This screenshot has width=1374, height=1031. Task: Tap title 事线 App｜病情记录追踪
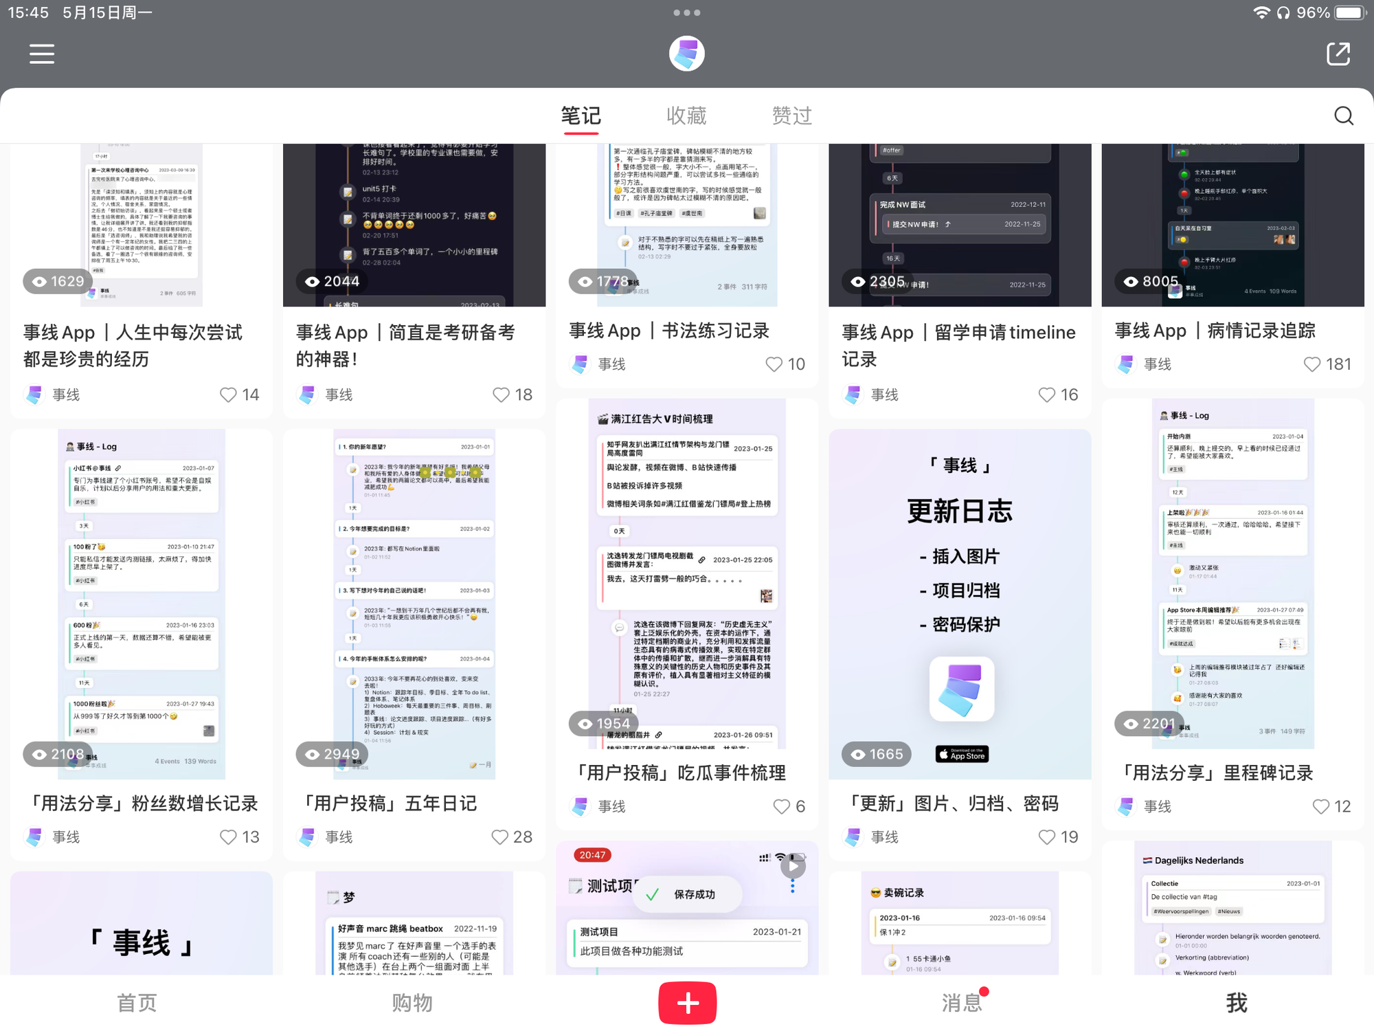1215,331
